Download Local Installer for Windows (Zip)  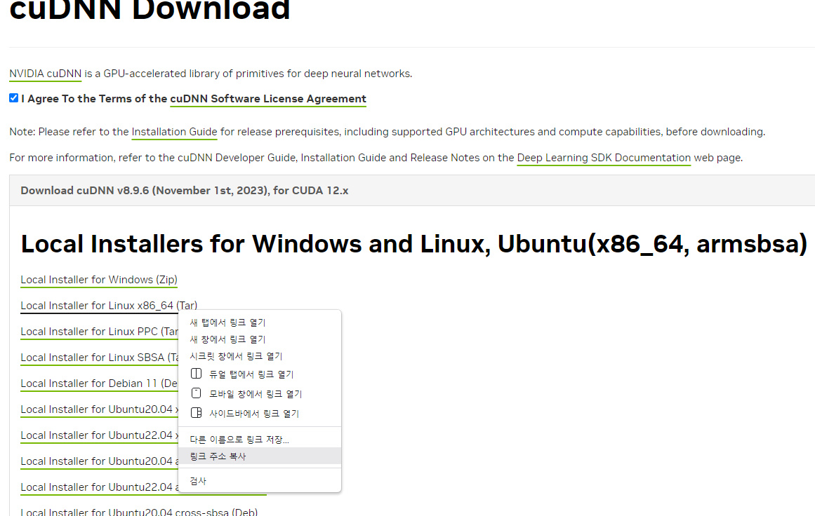pos(99,280)
